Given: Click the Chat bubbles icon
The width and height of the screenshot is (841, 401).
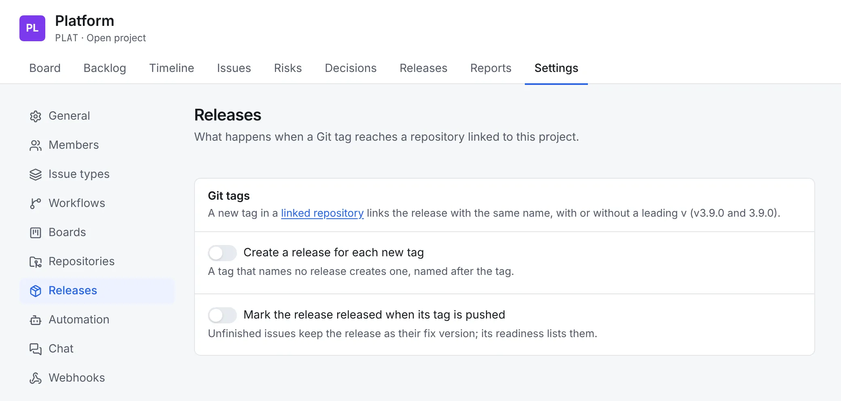Looking at the screenshot, I should 36,349.
